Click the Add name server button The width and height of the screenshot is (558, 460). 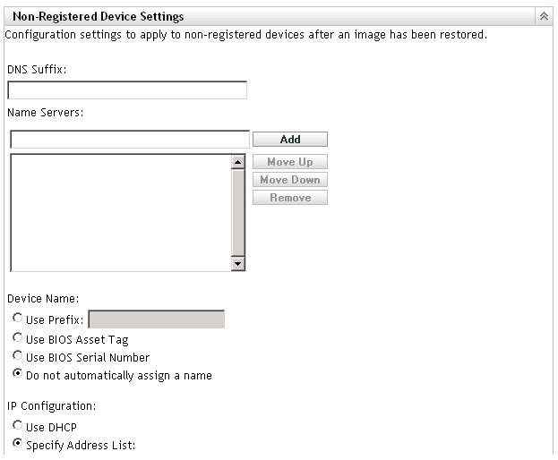[x=290, y=140]
